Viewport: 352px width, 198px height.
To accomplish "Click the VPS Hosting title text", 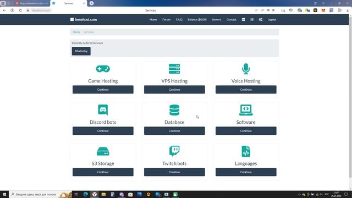I will pyautogui.click(x=174, y=81).
